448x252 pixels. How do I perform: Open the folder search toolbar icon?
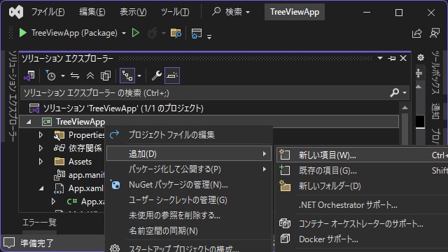pos(176,33)
